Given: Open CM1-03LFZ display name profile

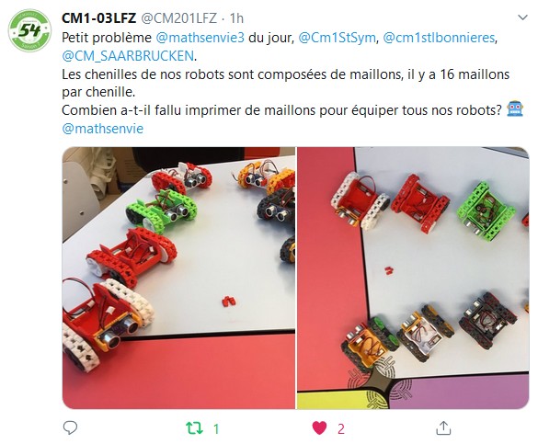Looking at the screenshot, I should tap(98, 17).
